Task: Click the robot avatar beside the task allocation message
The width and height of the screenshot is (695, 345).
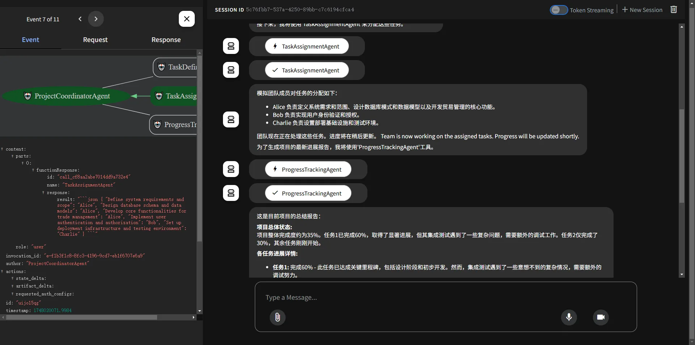Action: [x=231, y=119]
